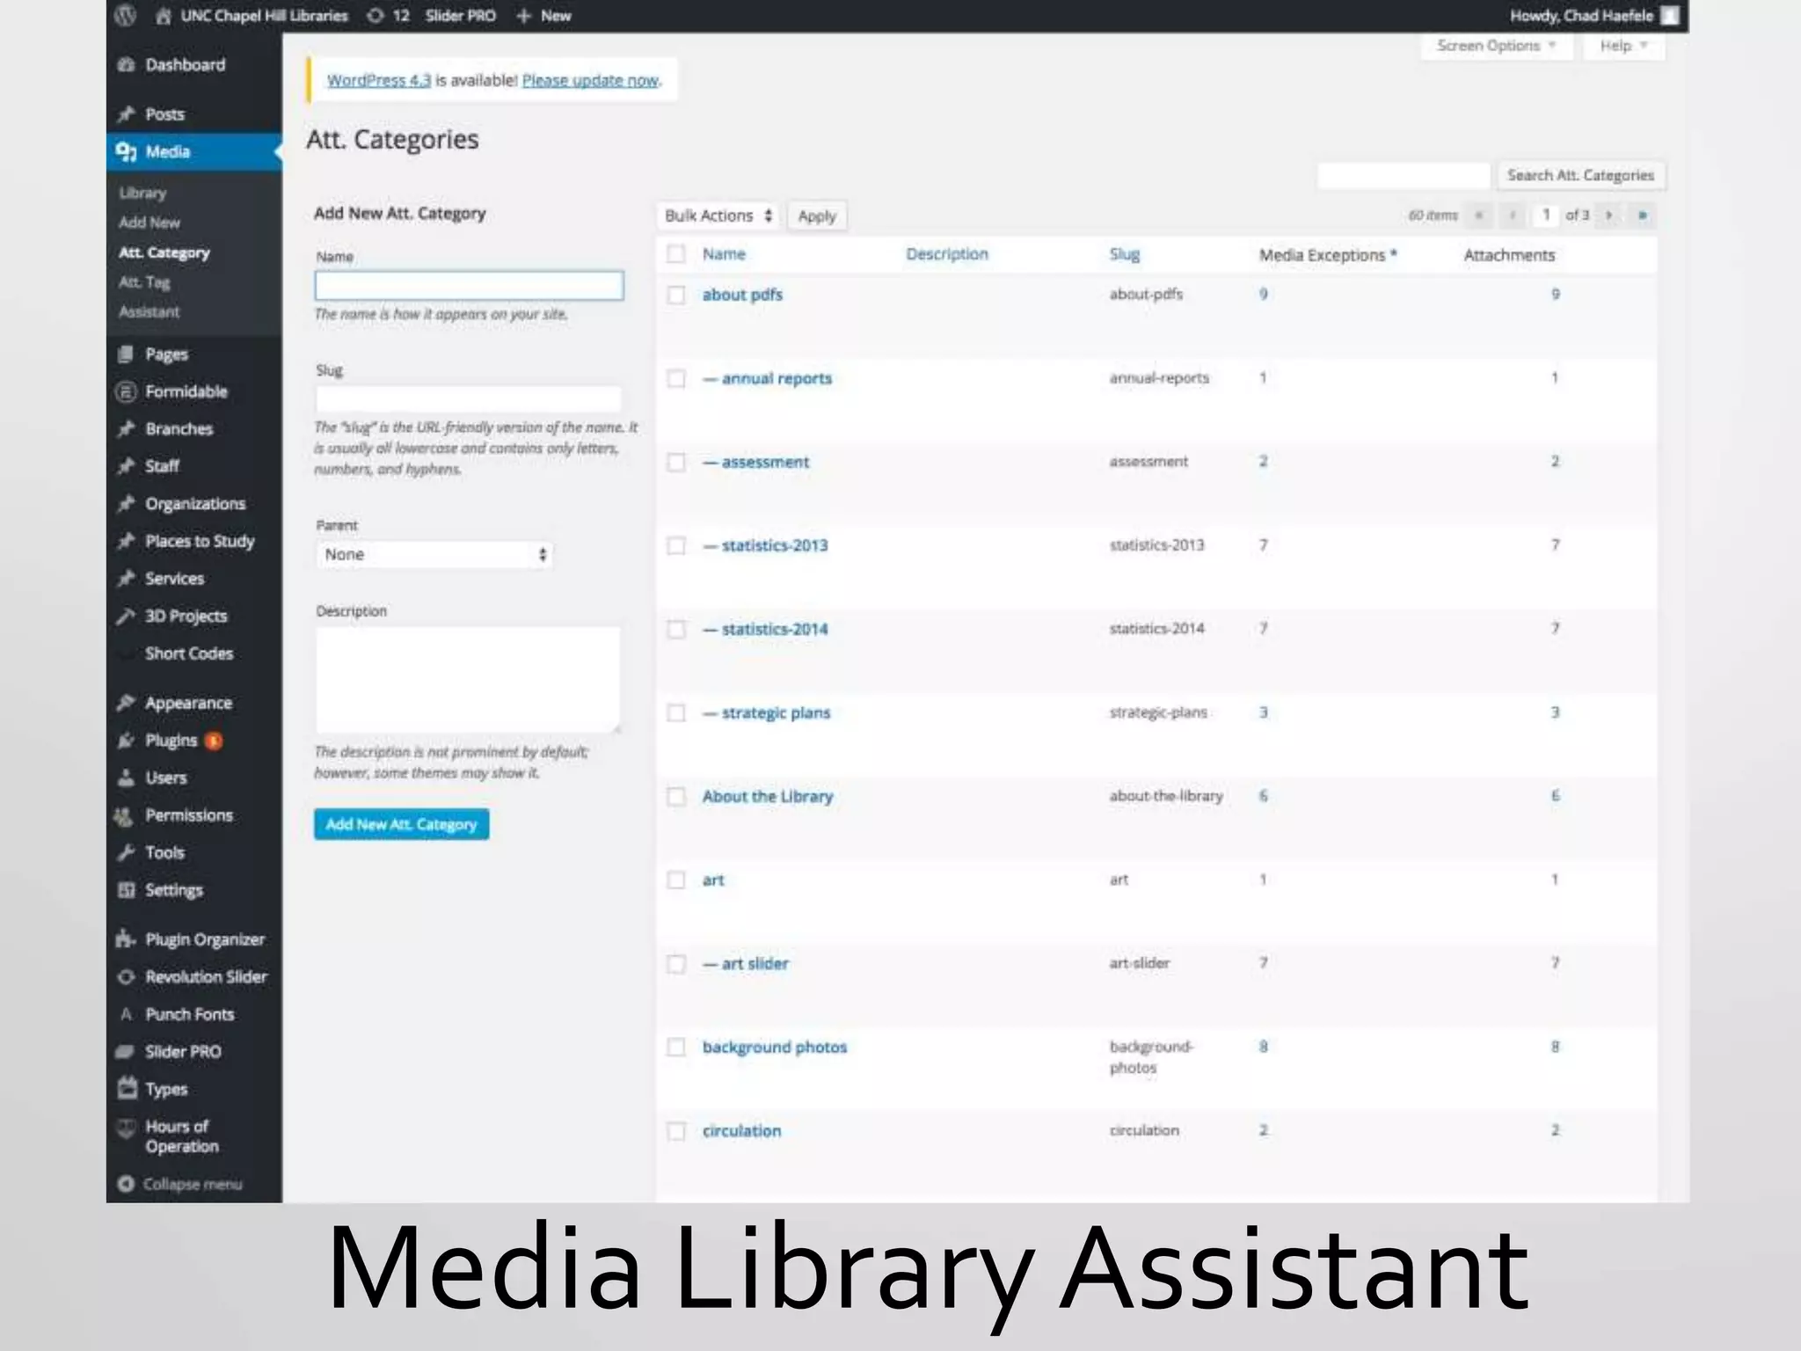Click the Collapse menu arrow icon
The width and height of the screenshot is (1801, 1351).
[126, 1184]
